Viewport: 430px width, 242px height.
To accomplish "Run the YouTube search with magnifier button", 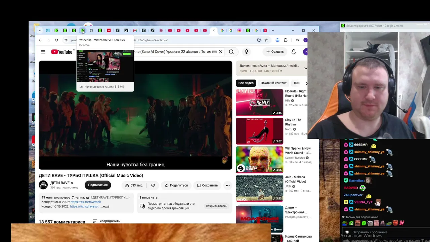I will (x=231, y=52).
